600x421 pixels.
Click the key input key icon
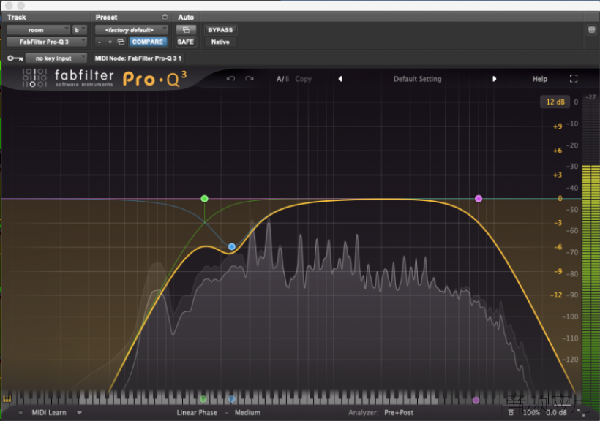(x=15, y=58)
